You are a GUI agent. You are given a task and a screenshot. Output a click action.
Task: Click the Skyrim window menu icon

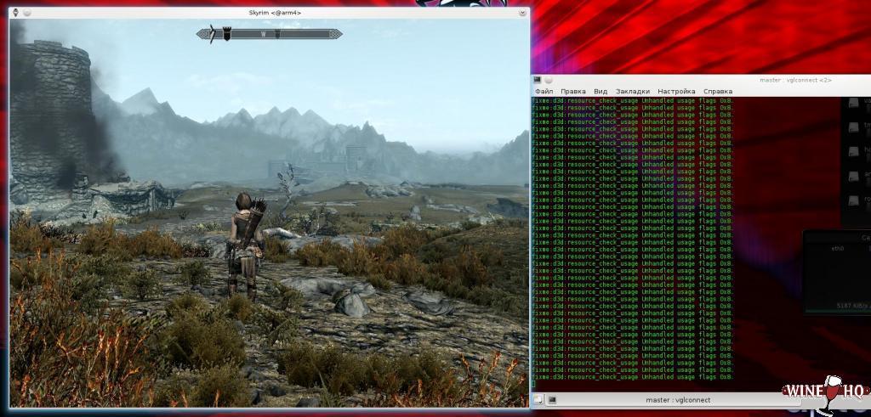tap(15, 12)
